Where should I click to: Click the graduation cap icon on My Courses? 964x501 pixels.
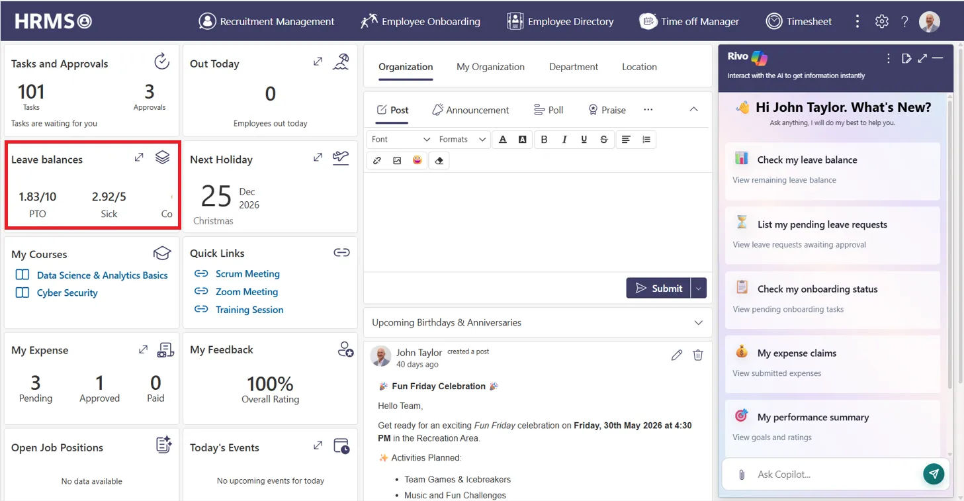pos(162,253)
